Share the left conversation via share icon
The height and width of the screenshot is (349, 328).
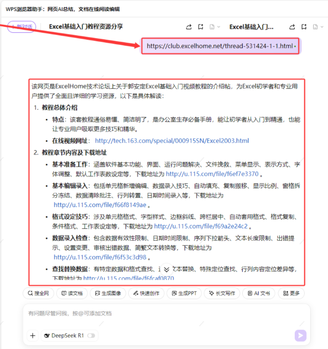pyautogui.click(x=189, y=27)
